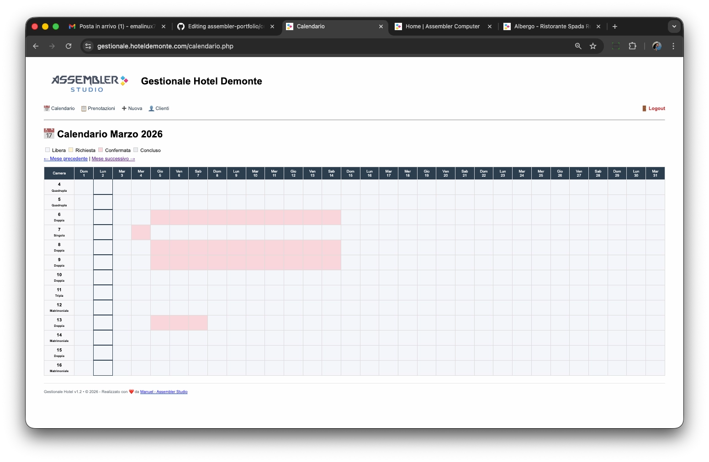Open the Manuel - Assembler Studio footer link
This screenshot has width=709, height=462.
pos(164,392)
